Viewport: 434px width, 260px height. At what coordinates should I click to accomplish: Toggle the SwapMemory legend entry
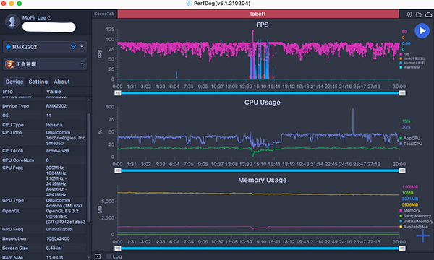click(x=415, y=216)
